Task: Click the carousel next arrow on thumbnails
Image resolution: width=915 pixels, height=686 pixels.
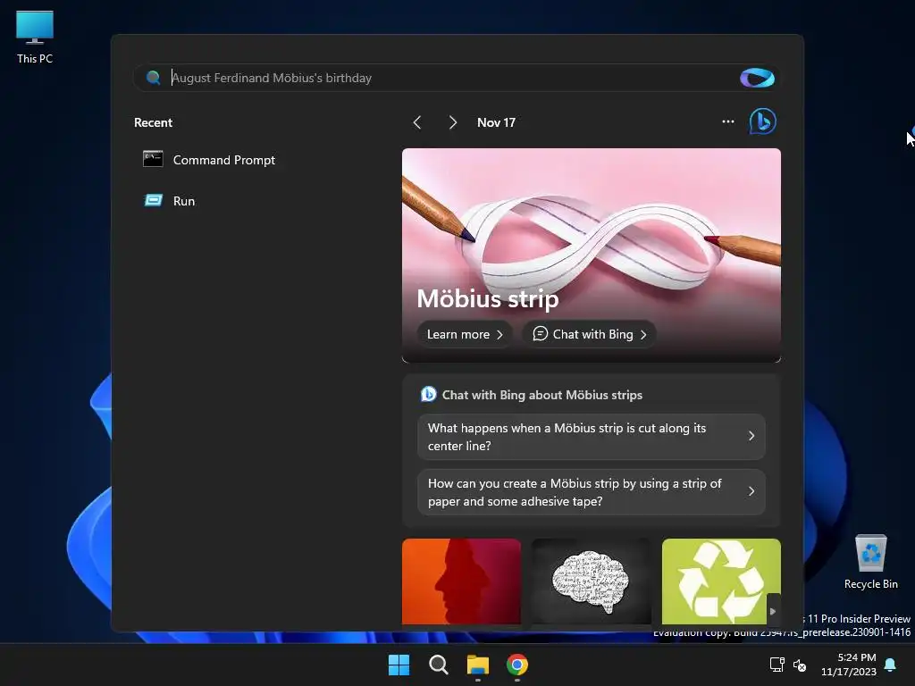Action: pyautogui.click(x=773, y=611)
